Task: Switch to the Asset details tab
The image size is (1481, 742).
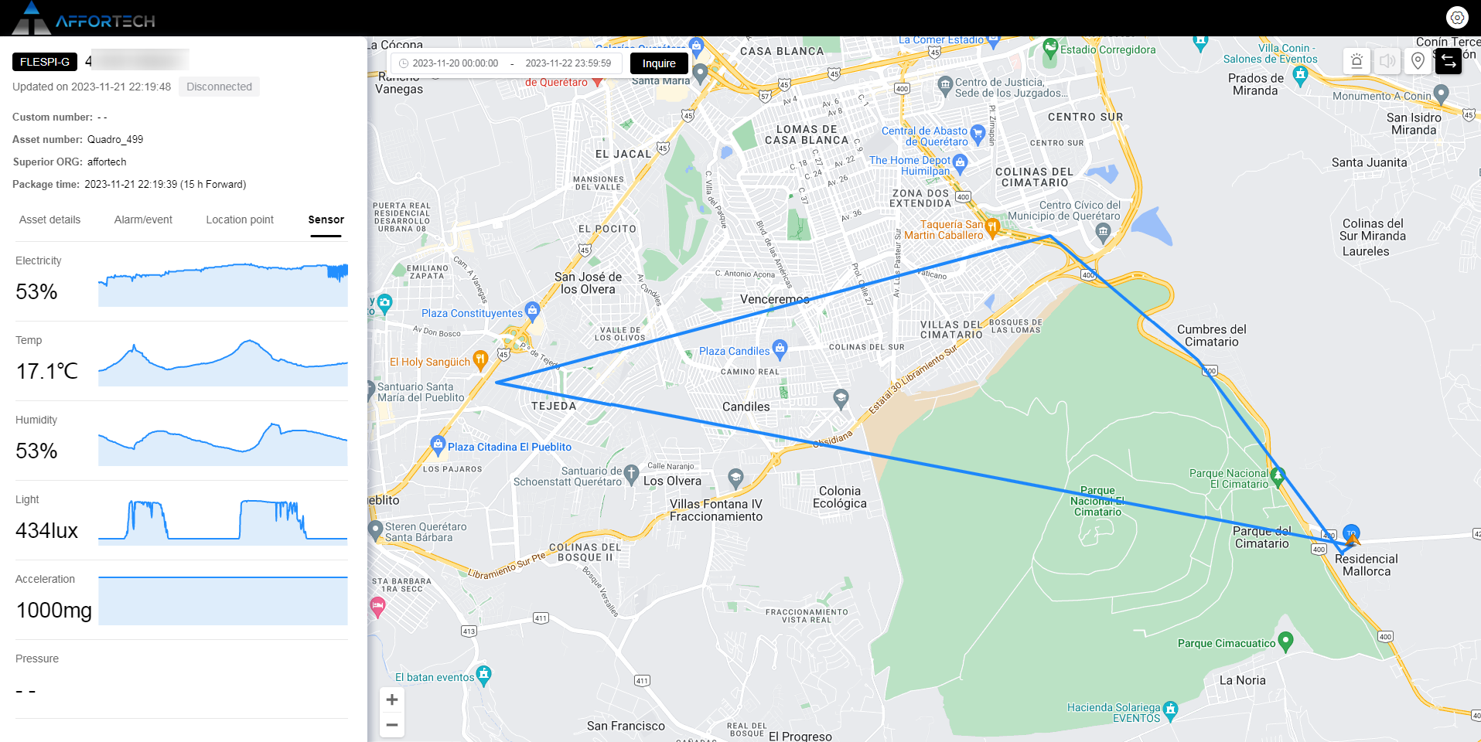Action: pos(49,220)
